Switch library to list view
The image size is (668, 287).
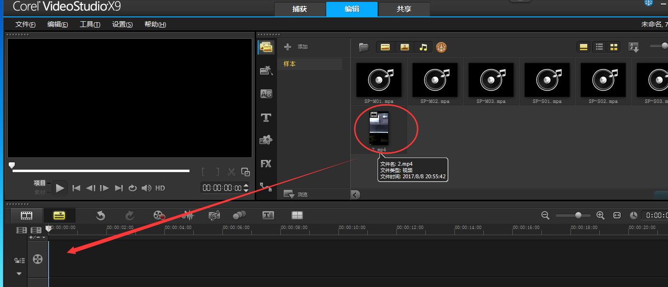click(599, 47)
